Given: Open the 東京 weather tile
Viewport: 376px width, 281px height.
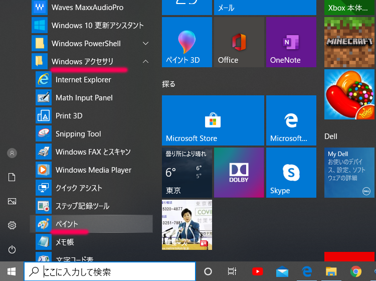Looking at the screenshot, I should (187, 173).
